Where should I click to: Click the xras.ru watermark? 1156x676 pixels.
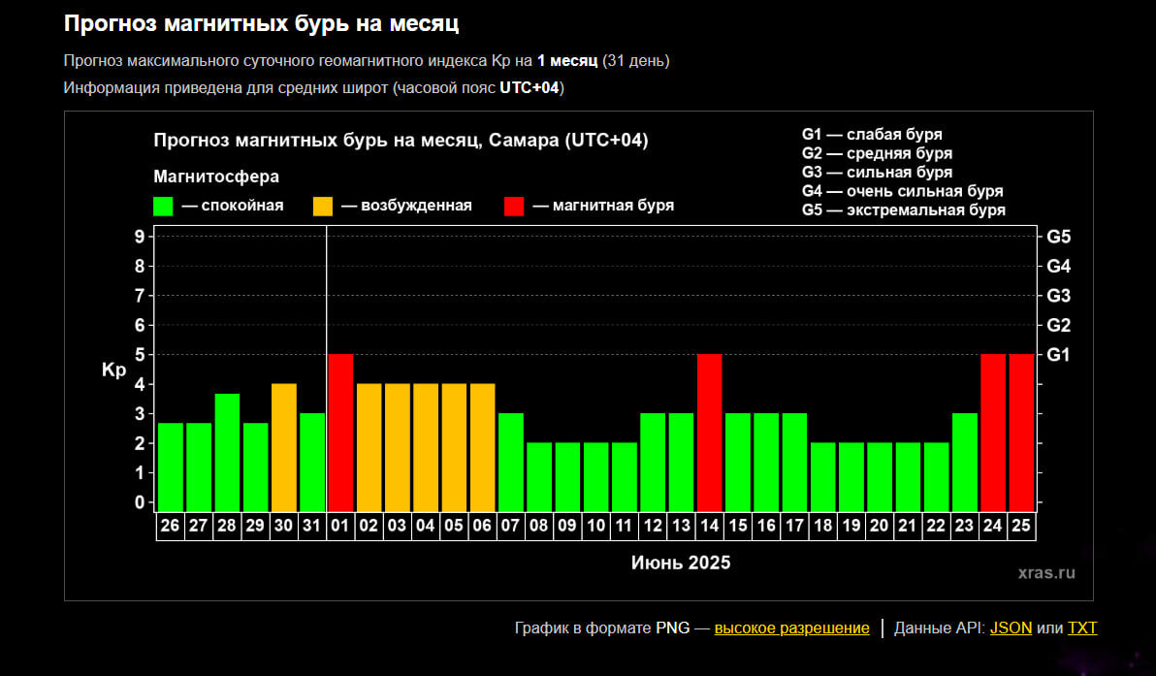[1046, 573]
